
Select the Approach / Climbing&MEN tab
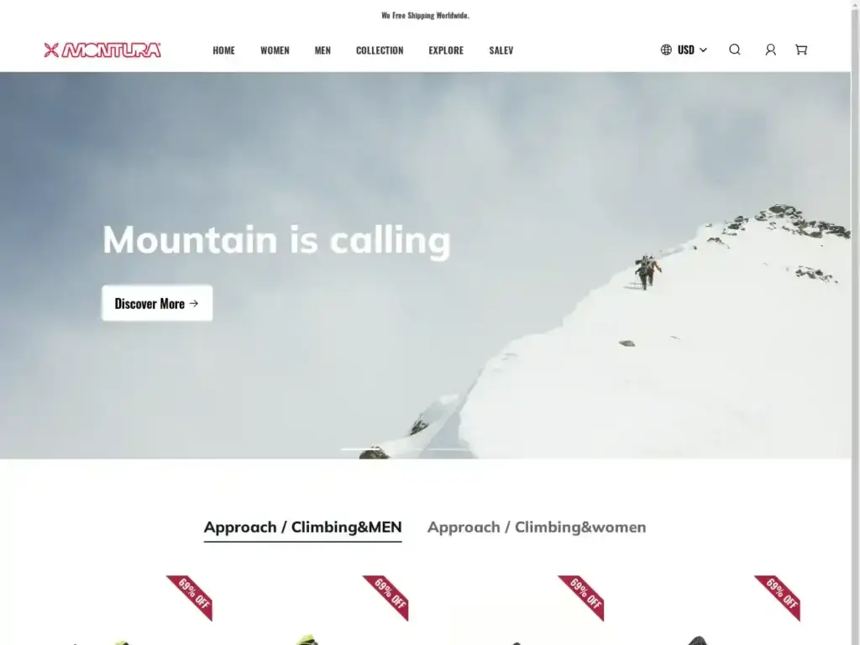coord(302,527)
